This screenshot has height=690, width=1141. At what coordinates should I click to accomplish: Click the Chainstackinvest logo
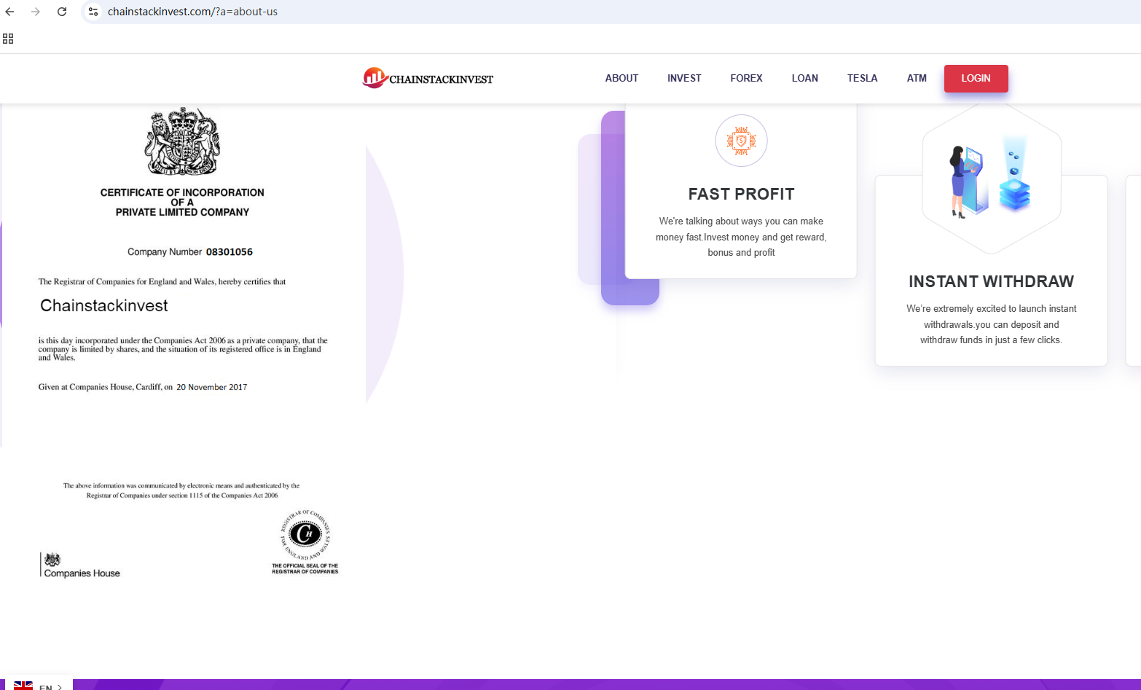428,78
